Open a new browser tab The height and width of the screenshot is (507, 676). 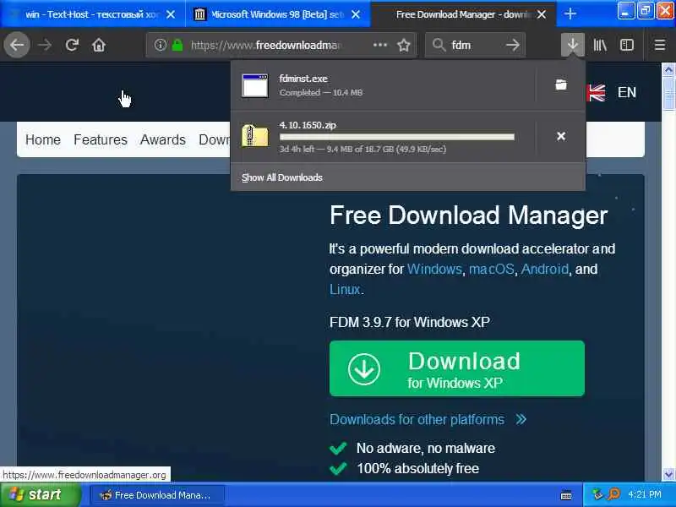570,14
